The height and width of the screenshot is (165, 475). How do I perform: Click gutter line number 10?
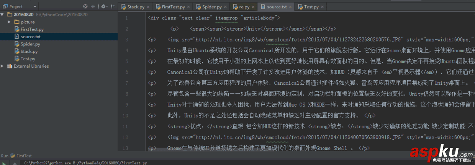pos(126,115)
